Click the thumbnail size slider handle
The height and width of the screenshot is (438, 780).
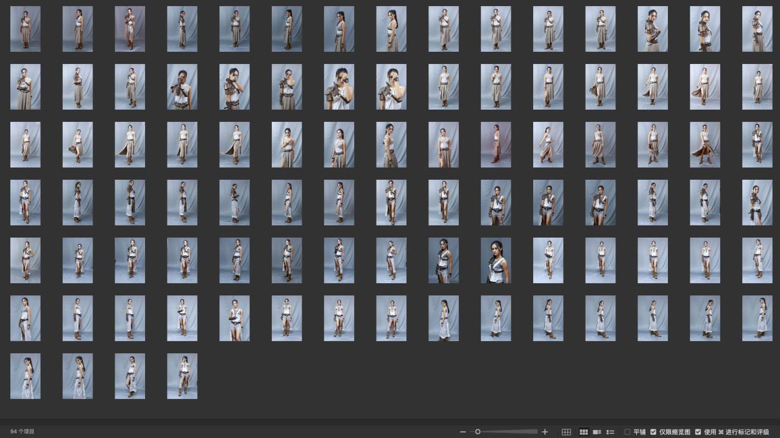click(x=478, y=432)
